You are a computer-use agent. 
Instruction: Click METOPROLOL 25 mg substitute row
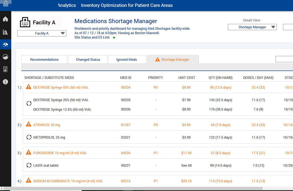click(x=49, y=137)
